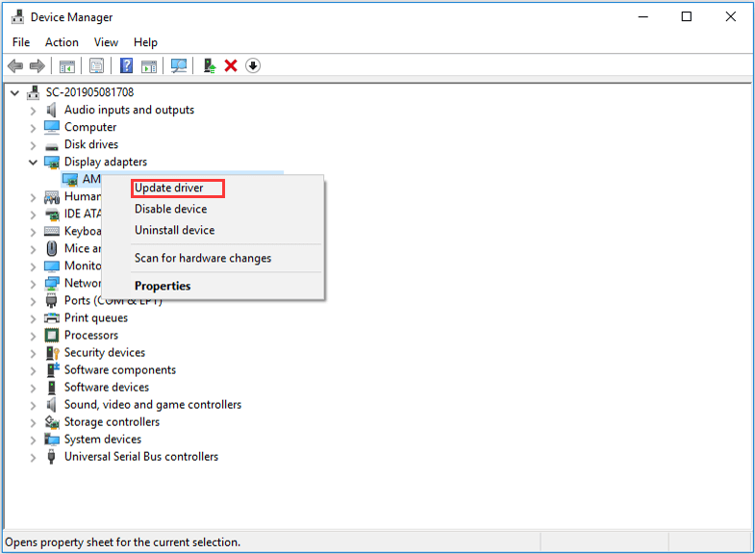Select the SC-201905081708 computer name

pos(89,92)
